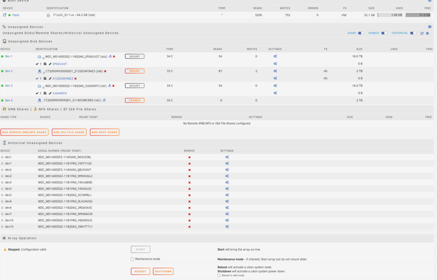Screen dimensions: 437x280
Task: Enable the Maintenance mode checkbox
Action: (x=132, y=259)
